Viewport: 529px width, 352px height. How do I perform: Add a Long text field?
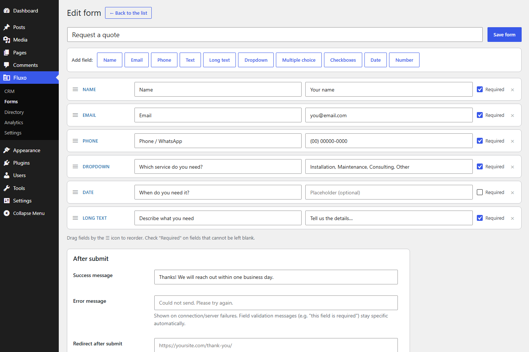click(219, 60)
